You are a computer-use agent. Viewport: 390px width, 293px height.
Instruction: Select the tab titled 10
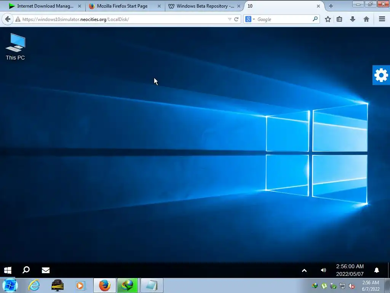click(281, 6)
